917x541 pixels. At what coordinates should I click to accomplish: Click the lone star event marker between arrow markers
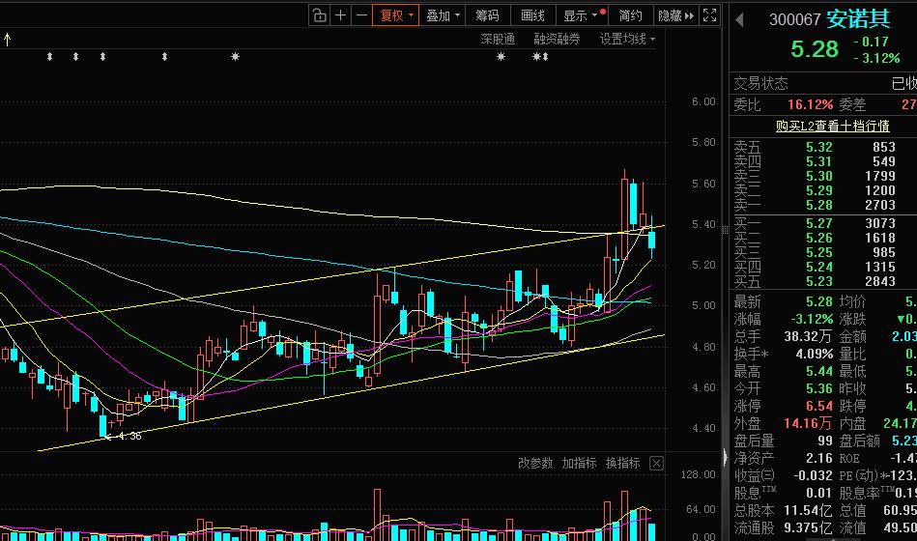[x=235, y=57]
